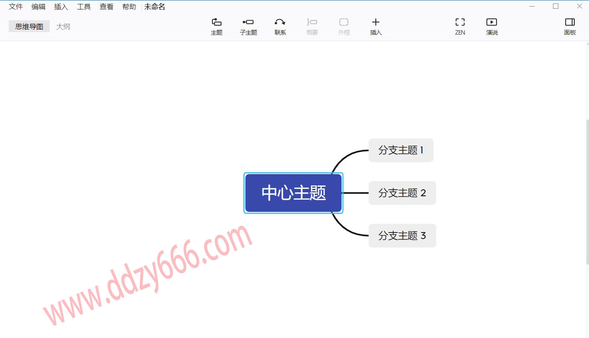Enter ZEN fullscreen mode
This screenshot has width=589, height=338.
pyautogui.click(x=460, y=26)
